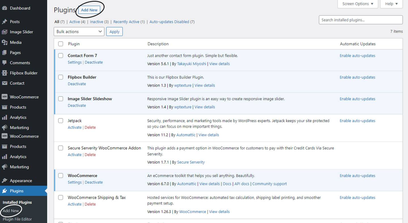Choose Add New in the Plugins submenu
The image size is (408, 223).
(11, 211)
